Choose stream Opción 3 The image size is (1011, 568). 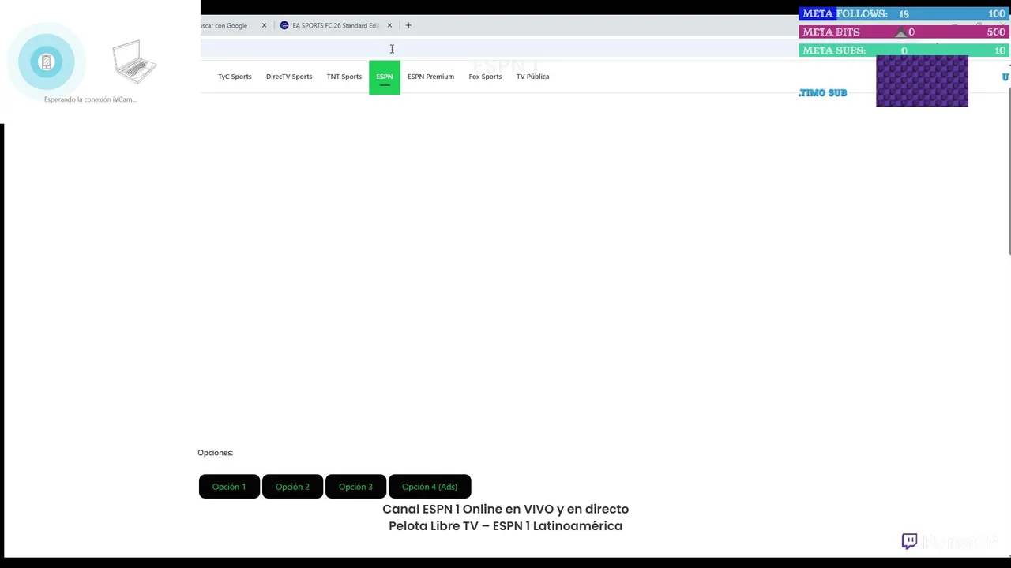[x=355, y=487]
